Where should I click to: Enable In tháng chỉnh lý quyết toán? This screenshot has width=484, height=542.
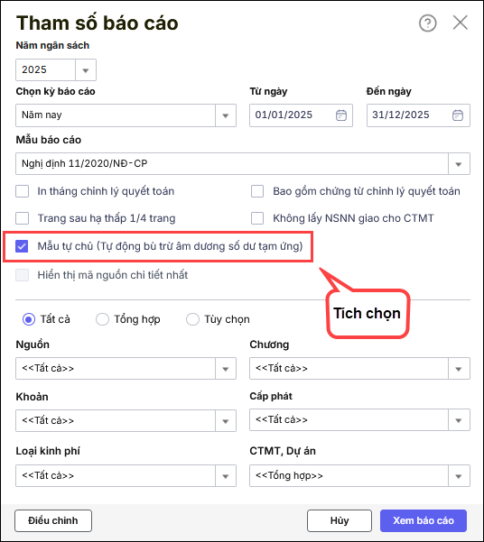[23, 191]
